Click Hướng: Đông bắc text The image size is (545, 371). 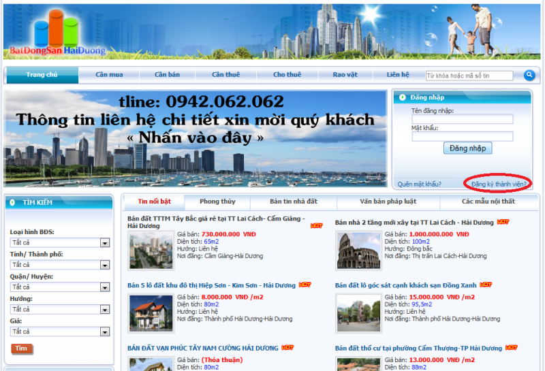(x=408, y=248)
